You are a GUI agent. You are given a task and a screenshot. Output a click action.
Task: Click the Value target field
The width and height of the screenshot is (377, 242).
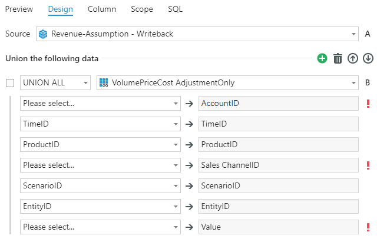278,227
